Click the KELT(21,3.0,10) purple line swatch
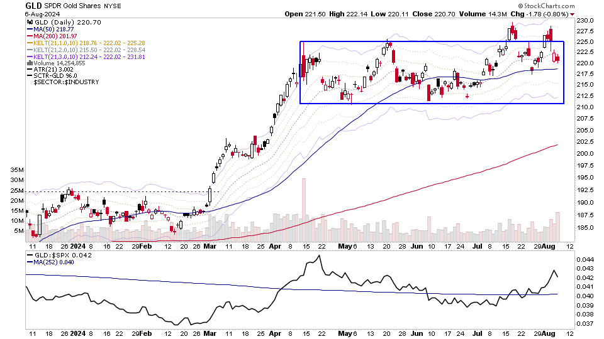Viewport: 604px width, 339px height. point(30,57)
